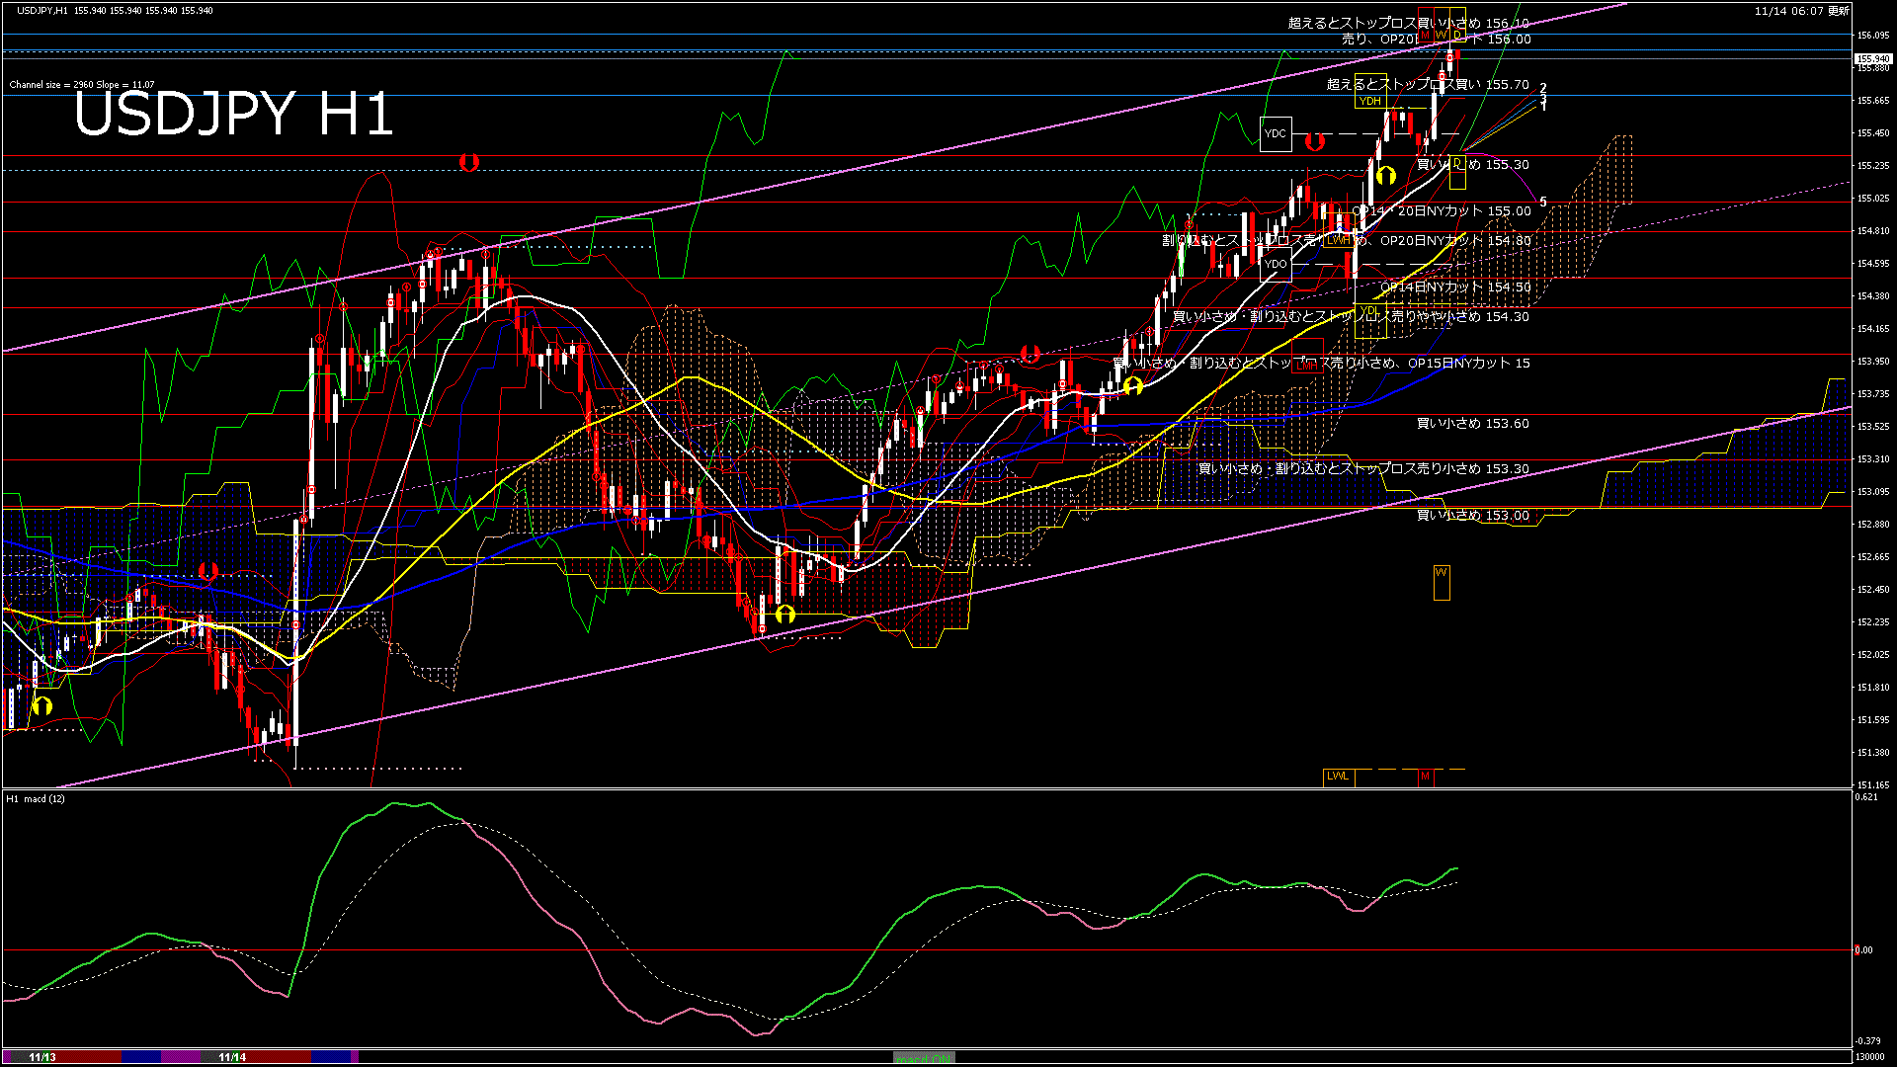This screenshot has height=1067, width=1897.
Task: Click the YDC yesterday-close label box
Action: [x=1276, y=133]
